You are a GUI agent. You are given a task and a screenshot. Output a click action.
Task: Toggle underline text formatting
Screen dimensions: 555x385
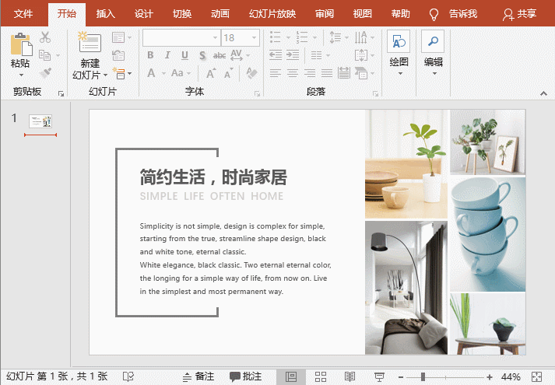click(184, 55)
